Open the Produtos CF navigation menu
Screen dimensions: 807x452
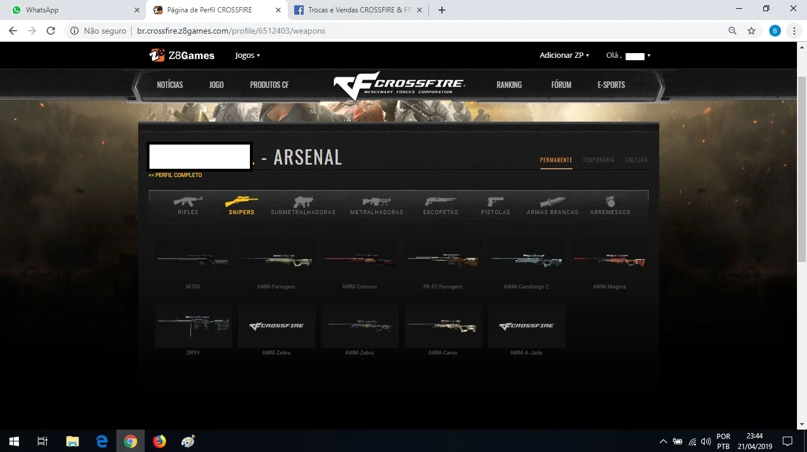pyautogui.click(x=269, y=85)
